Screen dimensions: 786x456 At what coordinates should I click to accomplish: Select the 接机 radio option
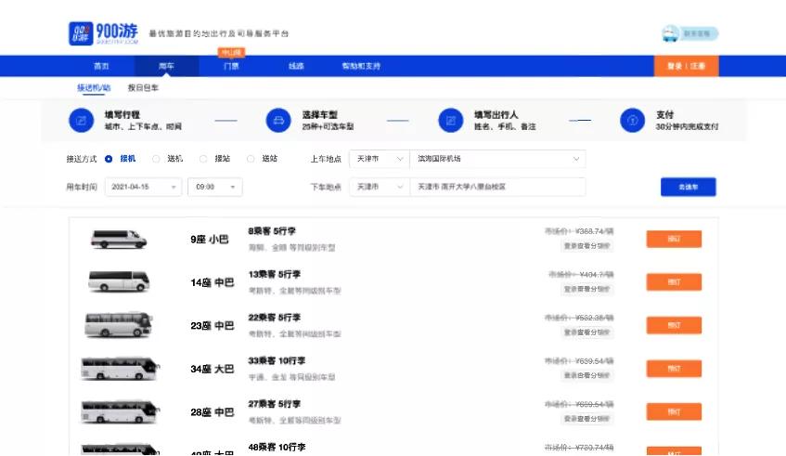[x=109, y=159]
